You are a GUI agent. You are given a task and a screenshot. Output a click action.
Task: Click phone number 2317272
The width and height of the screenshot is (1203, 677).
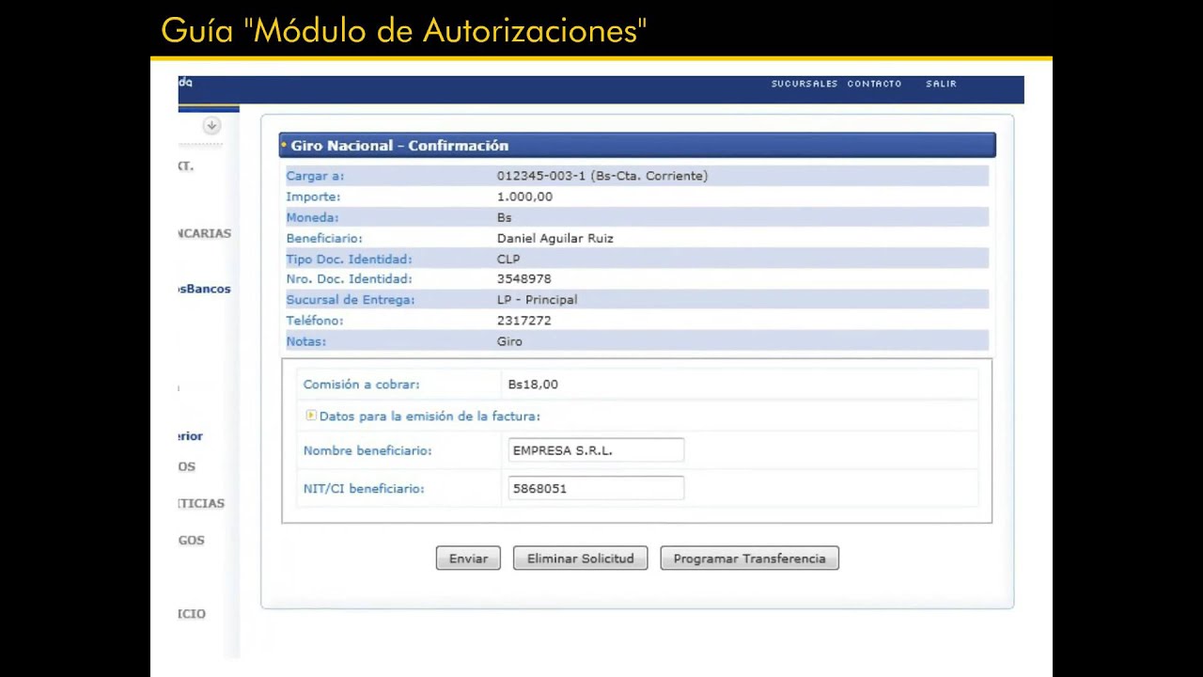524,321
